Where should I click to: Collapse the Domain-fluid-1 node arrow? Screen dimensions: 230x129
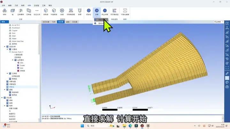tap(10, 52)
